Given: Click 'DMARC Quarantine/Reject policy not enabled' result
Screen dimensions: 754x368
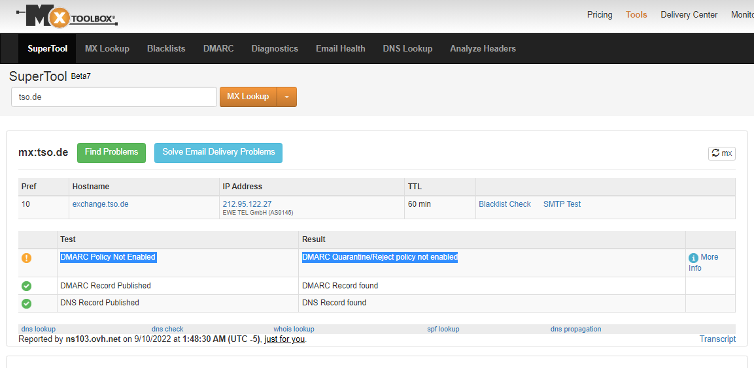Looking at the screenshot, I should tap(380, 257).
